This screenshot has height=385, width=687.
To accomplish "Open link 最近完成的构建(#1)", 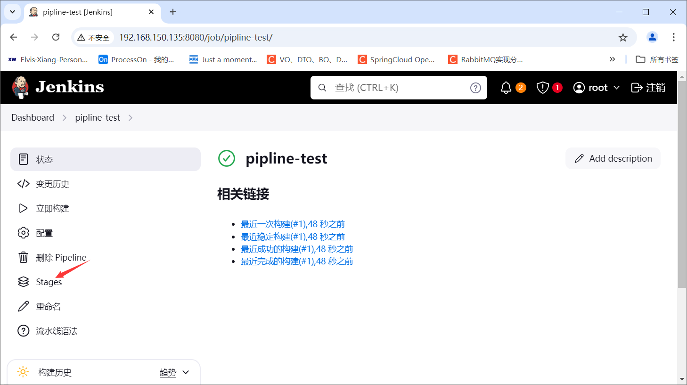I will pyautogui.click(x=297, y=261).
